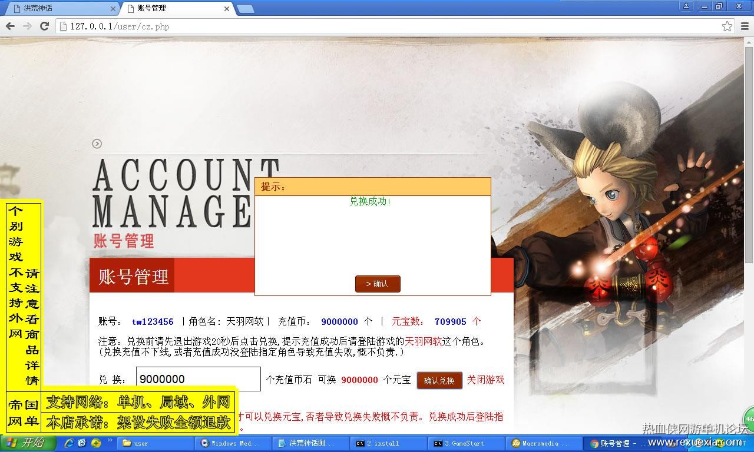754x452 pixels.
Task: Bookmark this page with the star
Action: pos(727,26)
